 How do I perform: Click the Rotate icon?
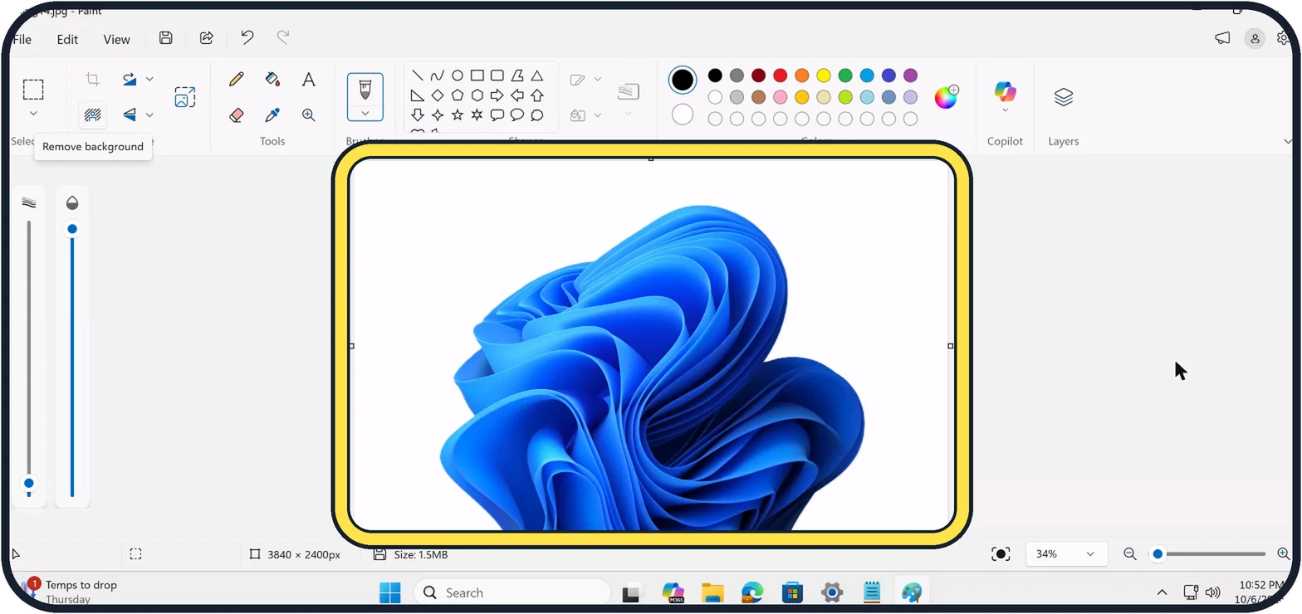(130, 79)
